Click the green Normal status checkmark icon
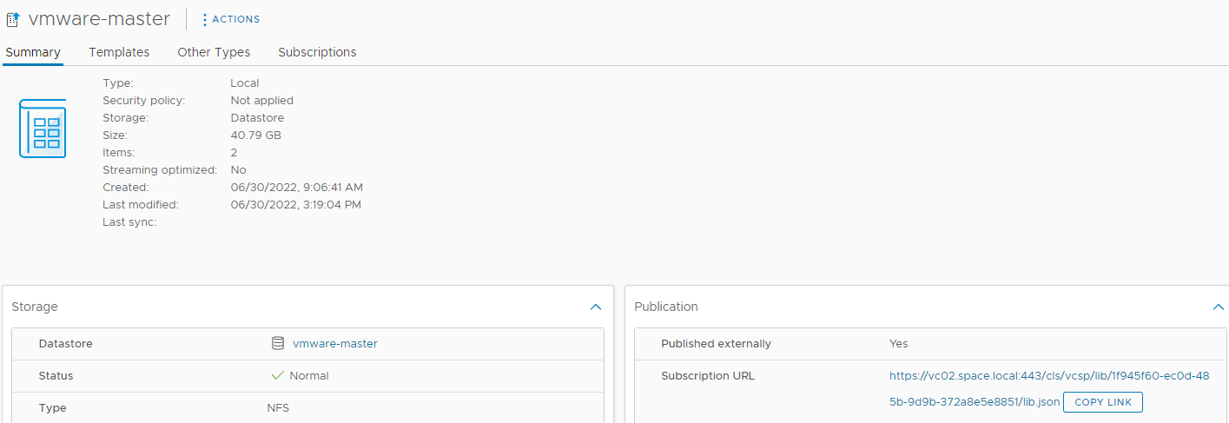The width and height of the screenshot is (1229, 423). click(278, 376)
